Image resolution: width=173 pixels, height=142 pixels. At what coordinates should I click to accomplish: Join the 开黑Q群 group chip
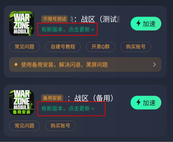pos(101,47)
